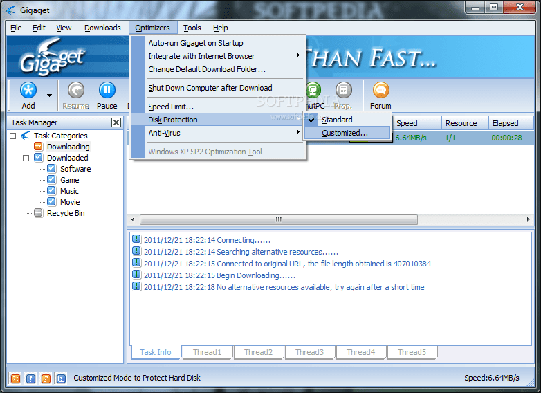Toggle Shut Down Computer after Download

point(218,88)
